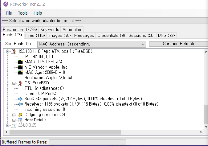Select the Host Details row text

pyautogui.click(x=36, y=120)
